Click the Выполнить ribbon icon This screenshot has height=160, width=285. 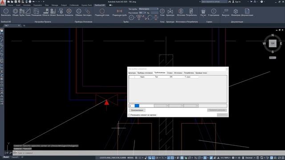pos(6,12)
